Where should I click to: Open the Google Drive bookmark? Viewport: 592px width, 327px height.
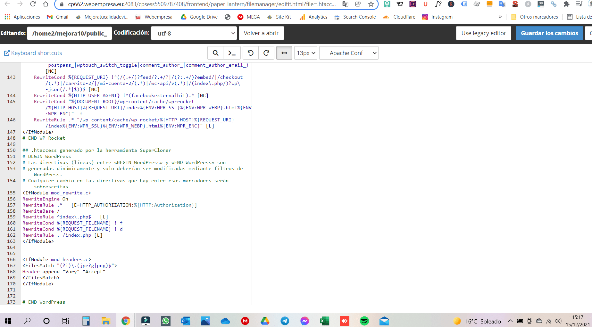click(x=199, y=17)
